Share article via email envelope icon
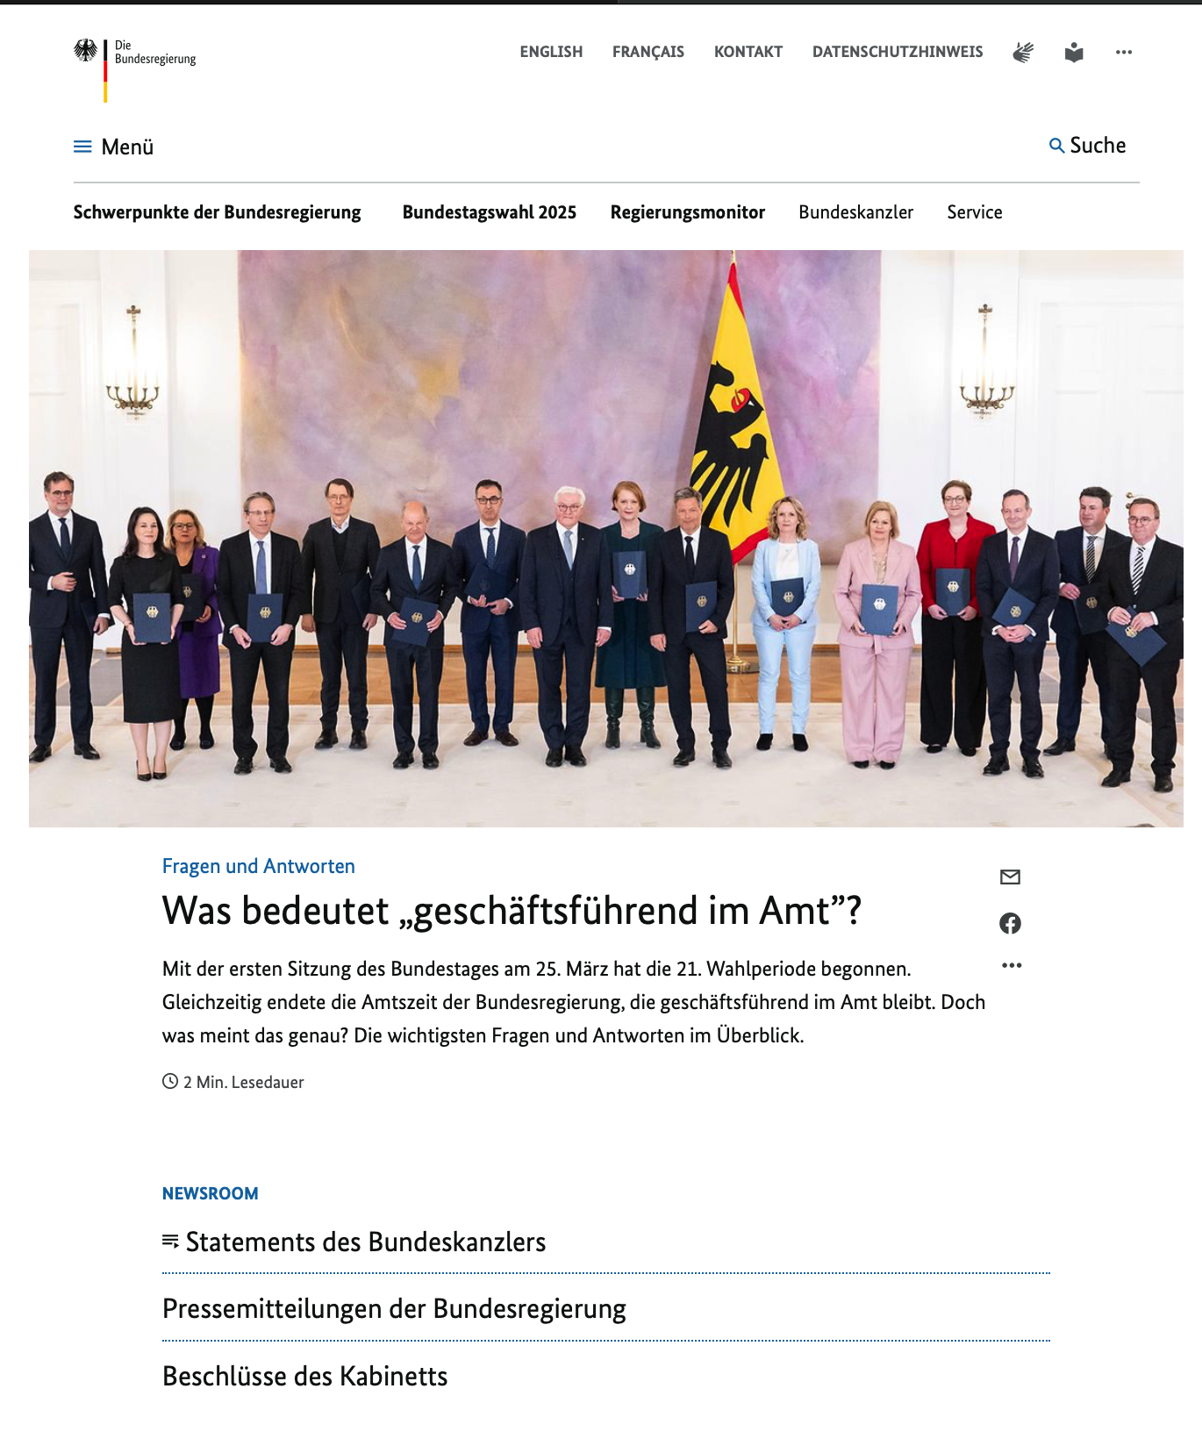This screenshot has height=1446, width=1202. (1011, 877)
